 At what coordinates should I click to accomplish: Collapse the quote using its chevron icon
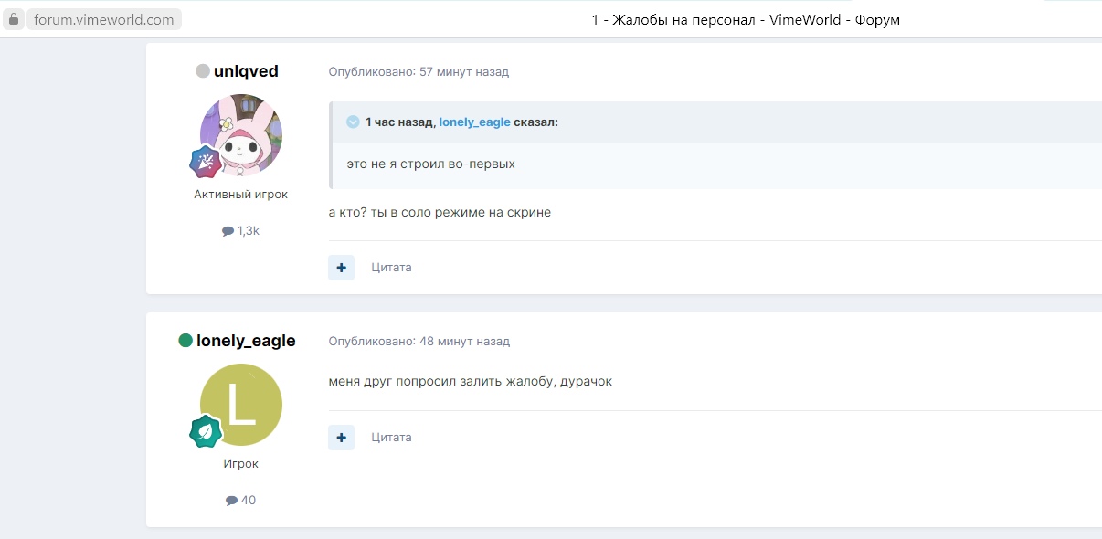point(353,122)
